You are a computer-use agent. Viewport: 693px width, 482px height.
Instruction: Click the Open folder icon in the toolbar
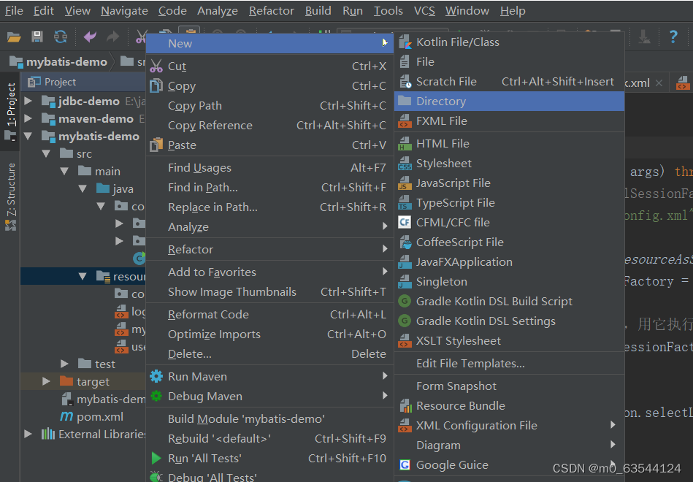point(15,36)
